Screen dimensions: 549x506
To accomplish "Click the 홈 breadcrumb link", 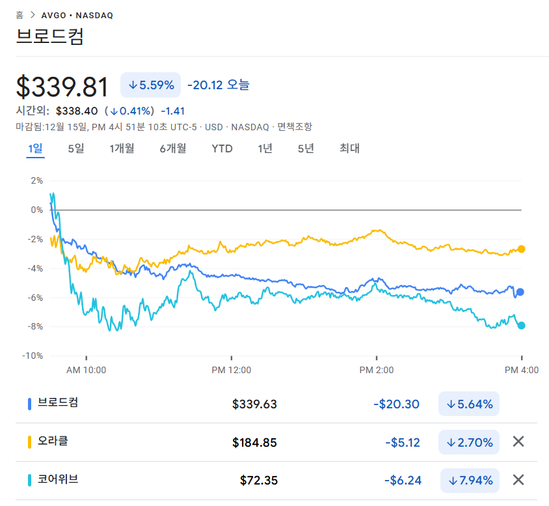I will click(x=20, y=15).
